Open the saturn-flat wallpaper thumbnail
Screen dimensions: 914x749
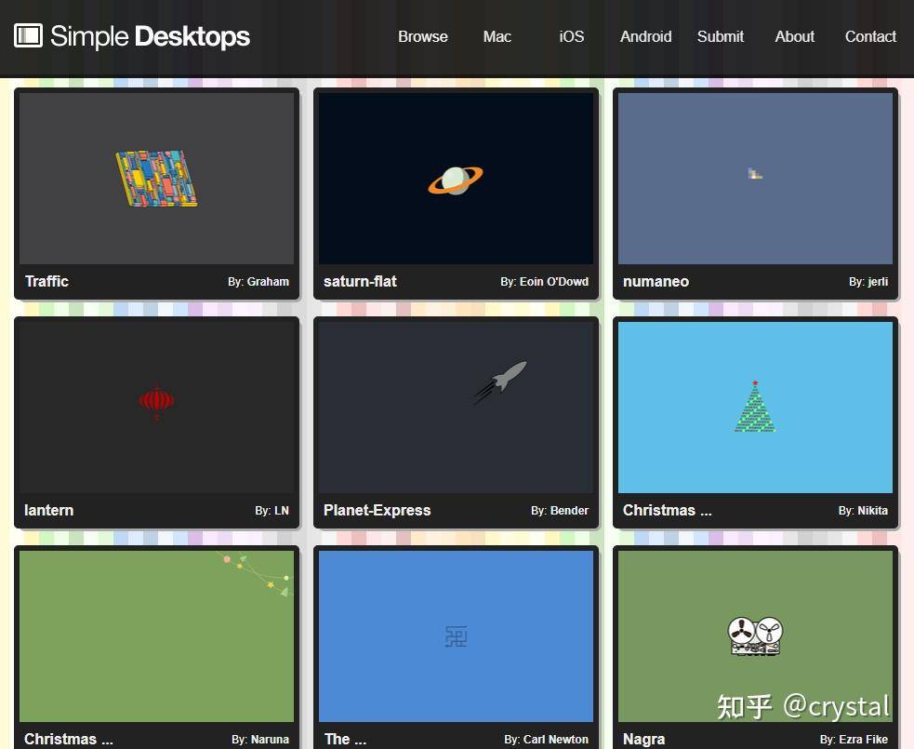click(456, 179)
